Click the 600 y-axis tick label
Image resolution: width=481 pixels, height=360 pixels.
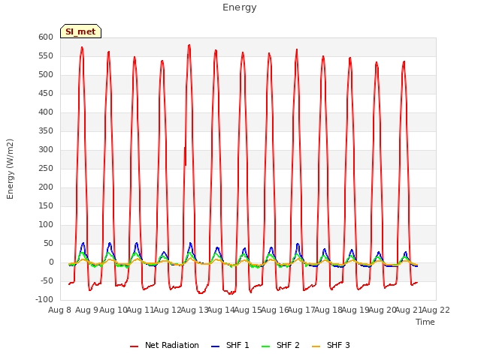(46, 37)
